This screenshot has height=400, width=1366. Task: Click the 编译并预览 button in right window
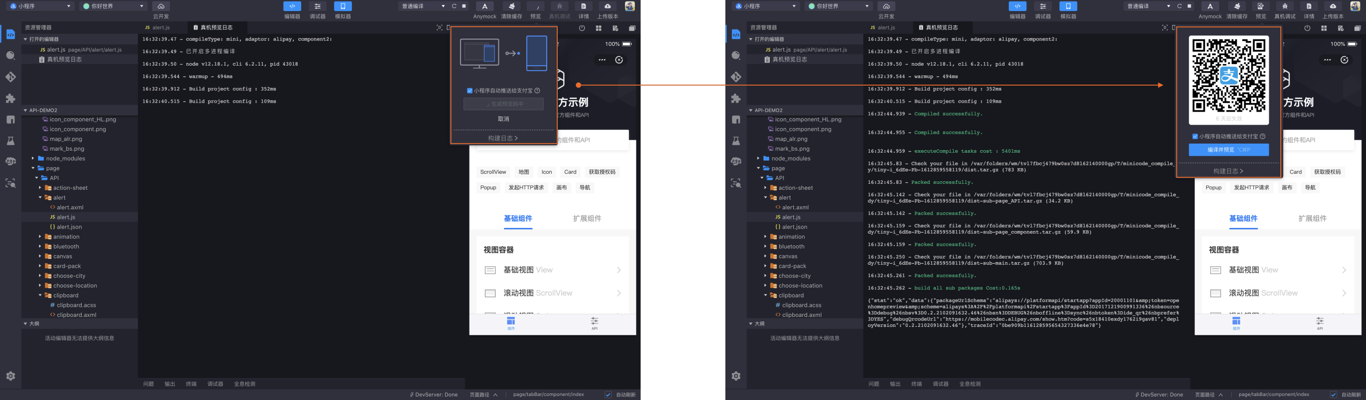click(1229, 150)
